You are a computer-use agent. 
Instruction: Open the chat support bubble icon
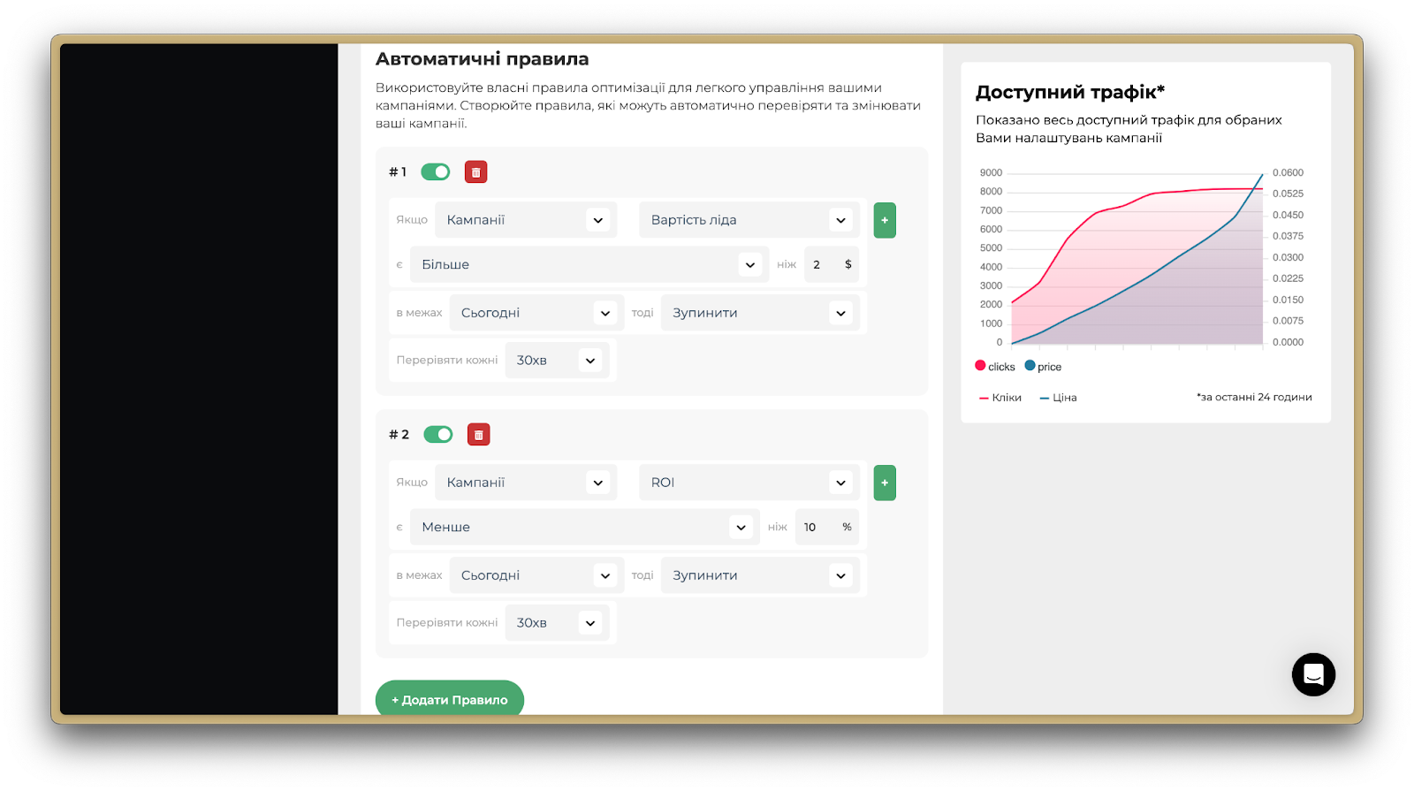point(1313,674)
